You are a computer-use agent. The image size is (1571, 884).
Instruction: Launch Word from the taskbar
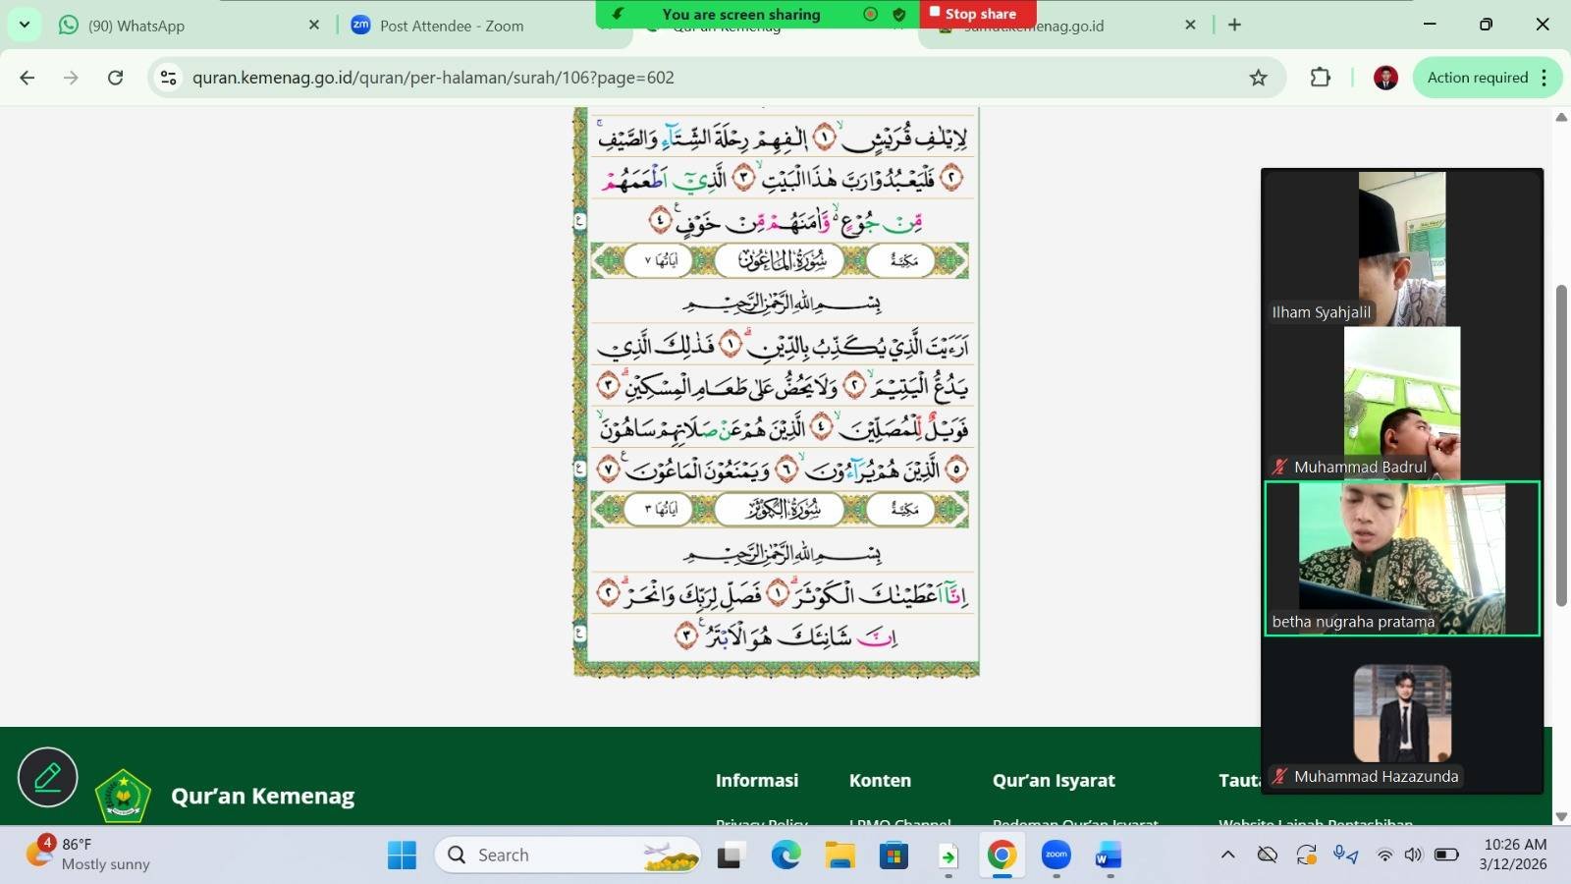[1108, 855]
